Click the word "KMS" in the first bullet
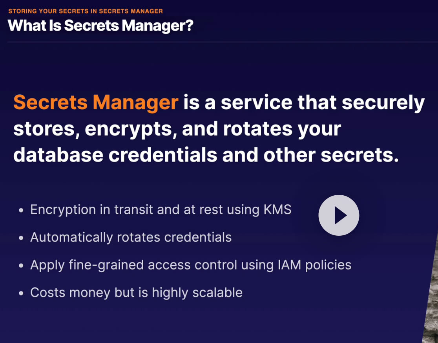 (277, 210)
